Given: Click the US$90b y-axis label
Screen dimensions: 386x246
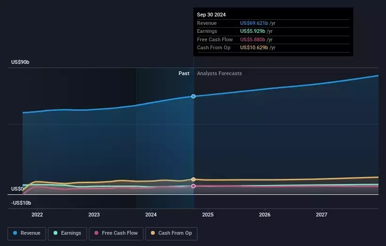Looking at the screenshot, I should tap(20, 62).
